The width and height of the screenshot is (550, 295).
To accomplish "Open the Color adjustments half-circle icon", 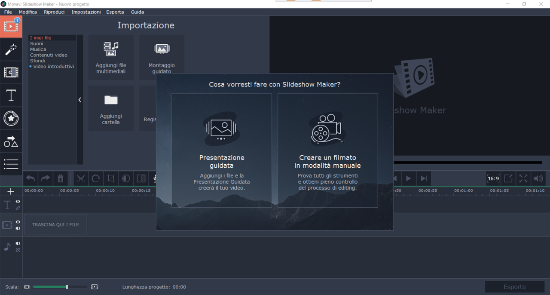I will pos(126,178).
